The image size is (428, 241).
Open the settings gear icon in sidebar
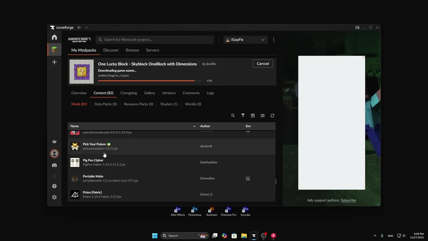pyautogui.click(x=54, y=197)
